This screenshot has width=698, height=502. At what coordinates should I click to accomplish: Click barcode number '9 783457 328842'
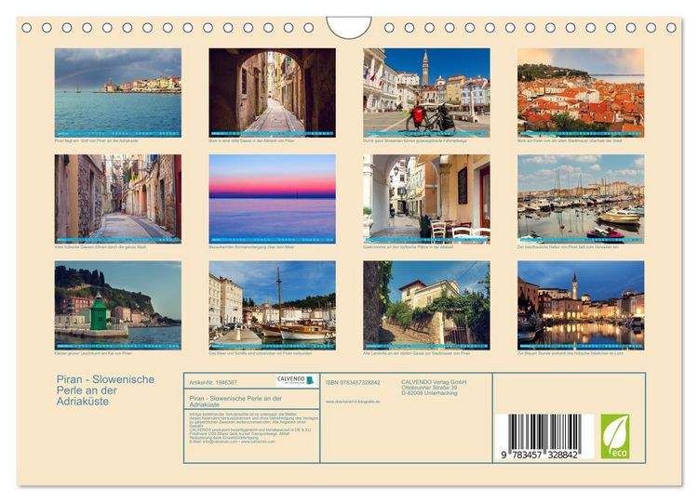click(540, 455)
